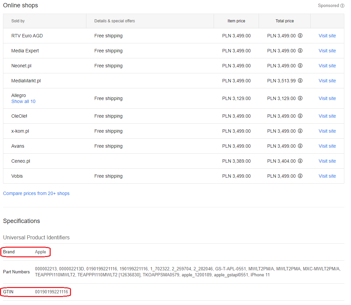This screenshot has width=351, height=305.
Task: Click the Sponsored label
Action: [x=328, y=6]
